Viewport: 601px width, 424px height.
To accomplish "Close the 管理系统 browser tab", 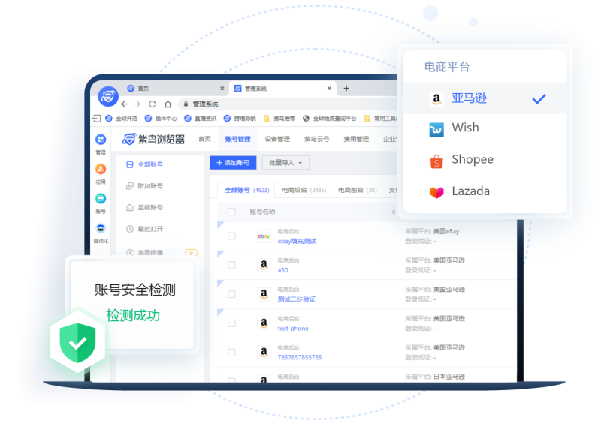I will pyautogui.click(x=329, y=89).
